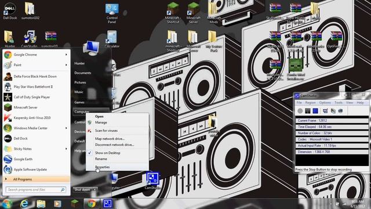Click the CamStudio pause button
This screenshot has width=371, height=209.
click(x=308, y=111)
